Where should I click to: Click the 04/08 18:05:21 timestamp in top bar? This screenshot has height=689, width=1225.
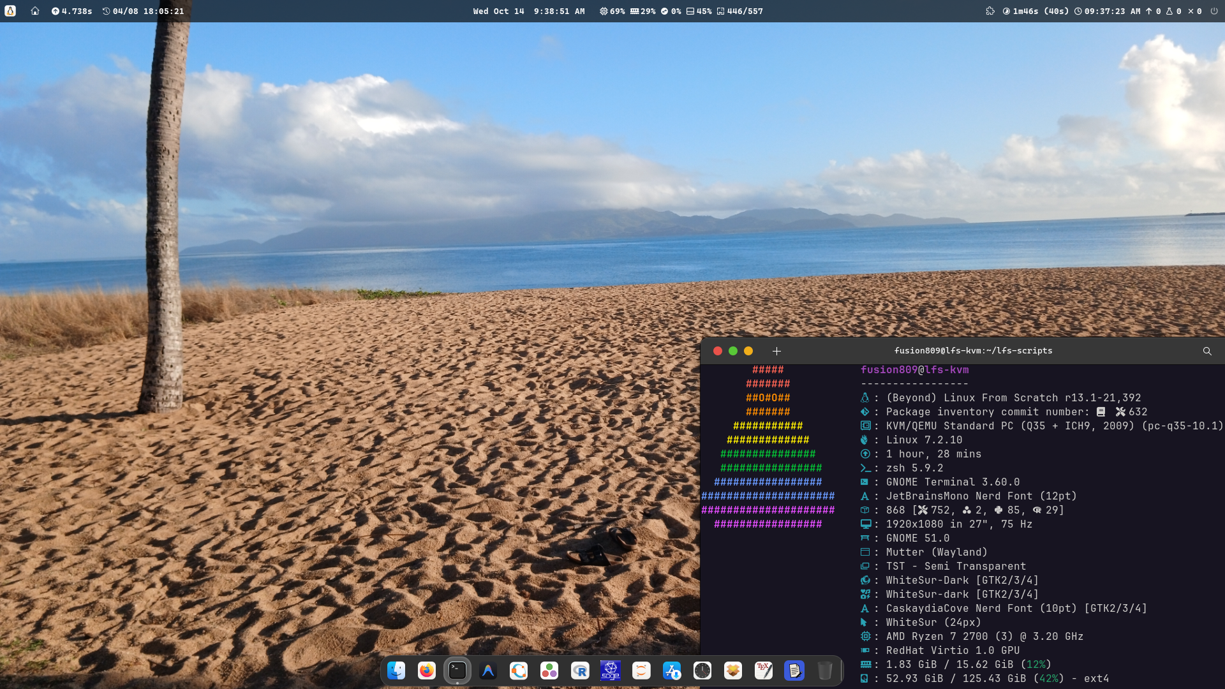point(143,11)
